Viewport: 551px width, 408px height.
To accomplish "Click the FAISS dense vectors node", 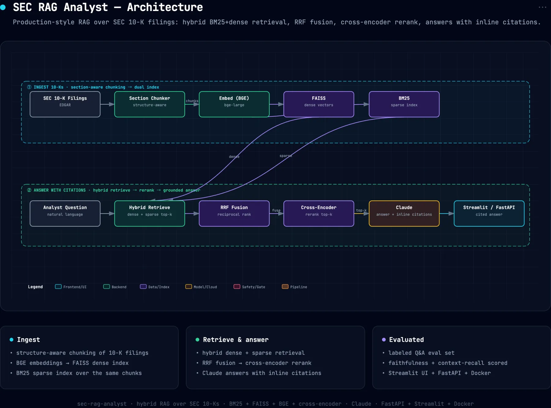I will point(319,104).
